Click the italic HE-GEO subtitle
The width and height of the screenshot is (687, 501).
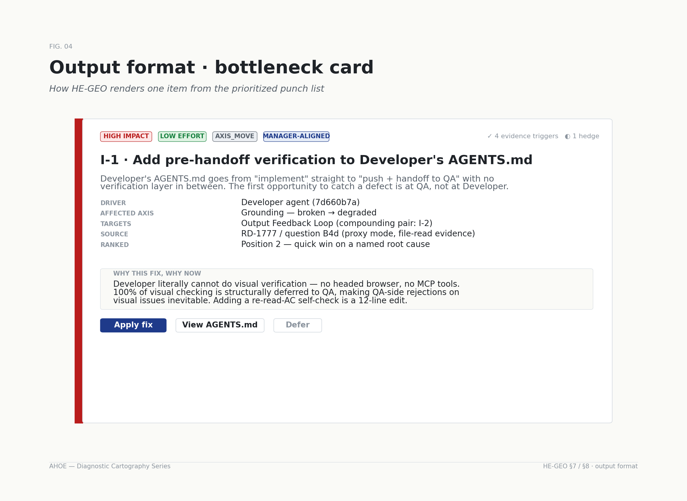click(x=187, y=89)
